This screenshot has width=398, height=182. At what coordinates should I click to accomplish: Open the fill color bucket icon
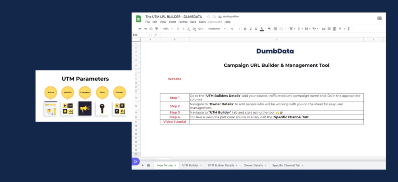click(x=269, y=29)
